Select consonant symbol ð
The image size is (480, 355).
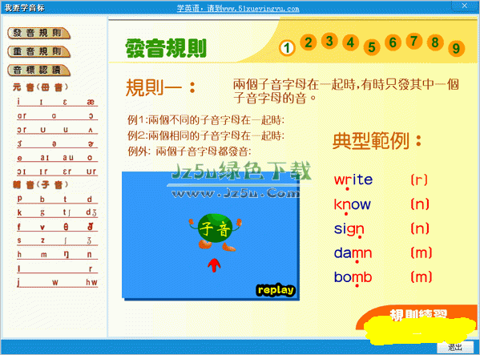90,227
